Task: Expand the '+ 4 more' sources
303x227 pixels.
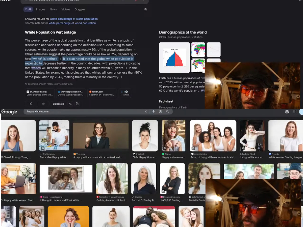Action: tap(125, 93)
